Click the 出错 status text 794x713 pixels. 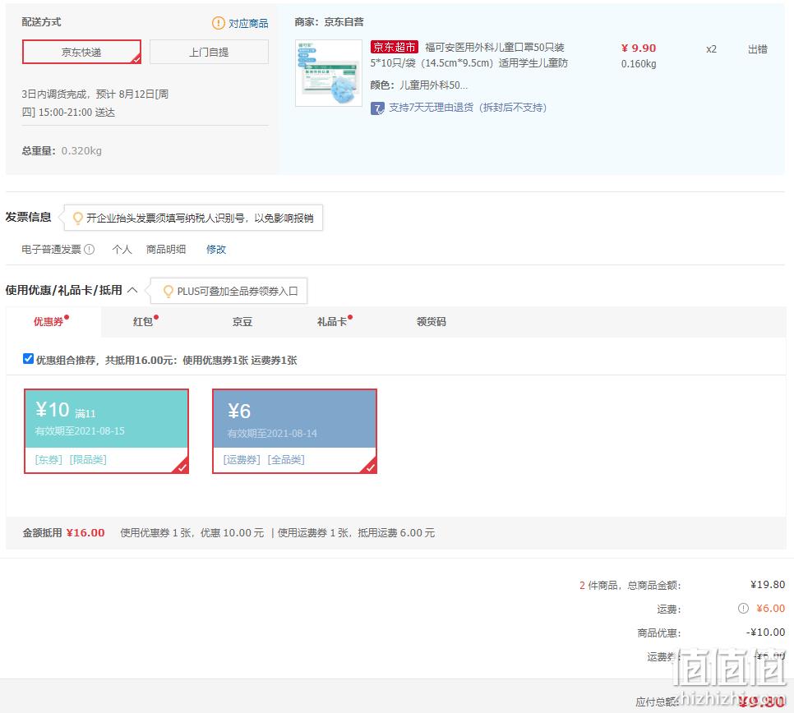pos(758,49)
